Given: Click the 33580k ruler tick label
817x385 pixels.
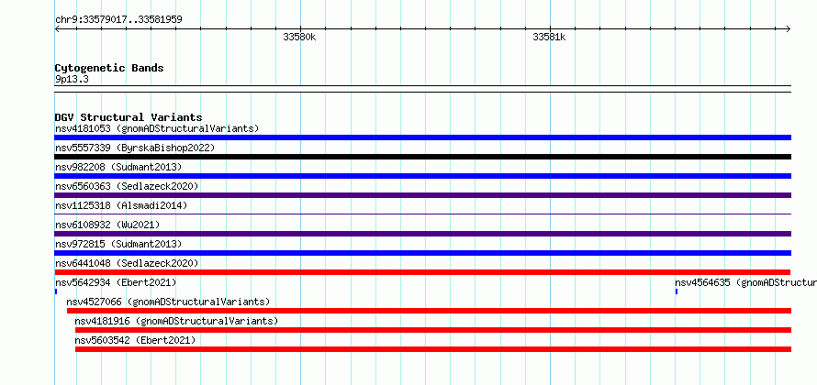Looking at the screenshot, I should 299,38.
